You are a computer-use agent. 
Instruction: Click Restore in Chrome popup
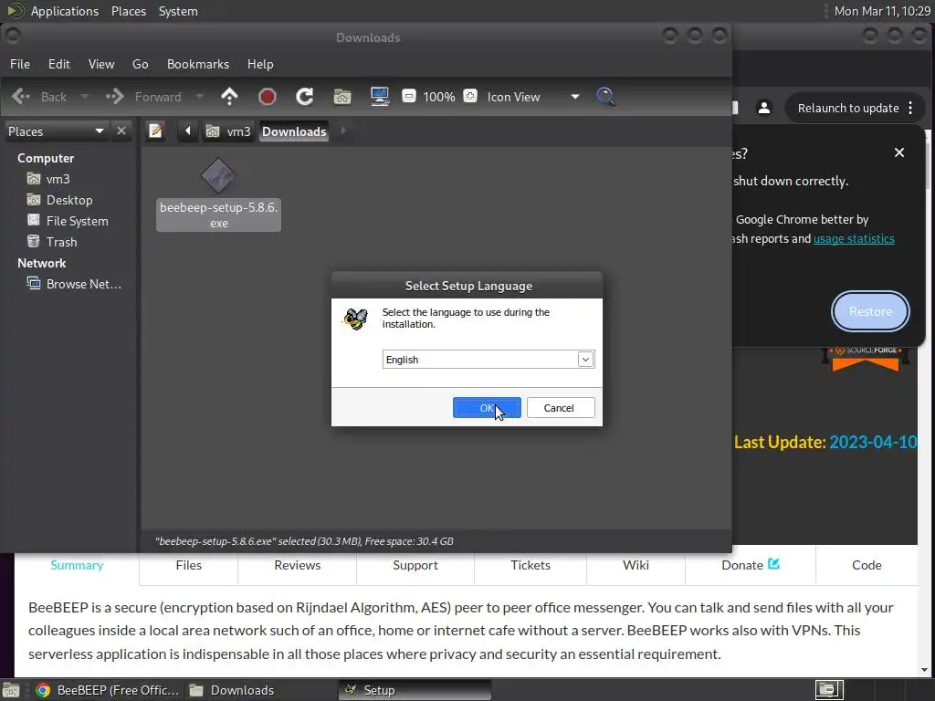tap(870, 311)
